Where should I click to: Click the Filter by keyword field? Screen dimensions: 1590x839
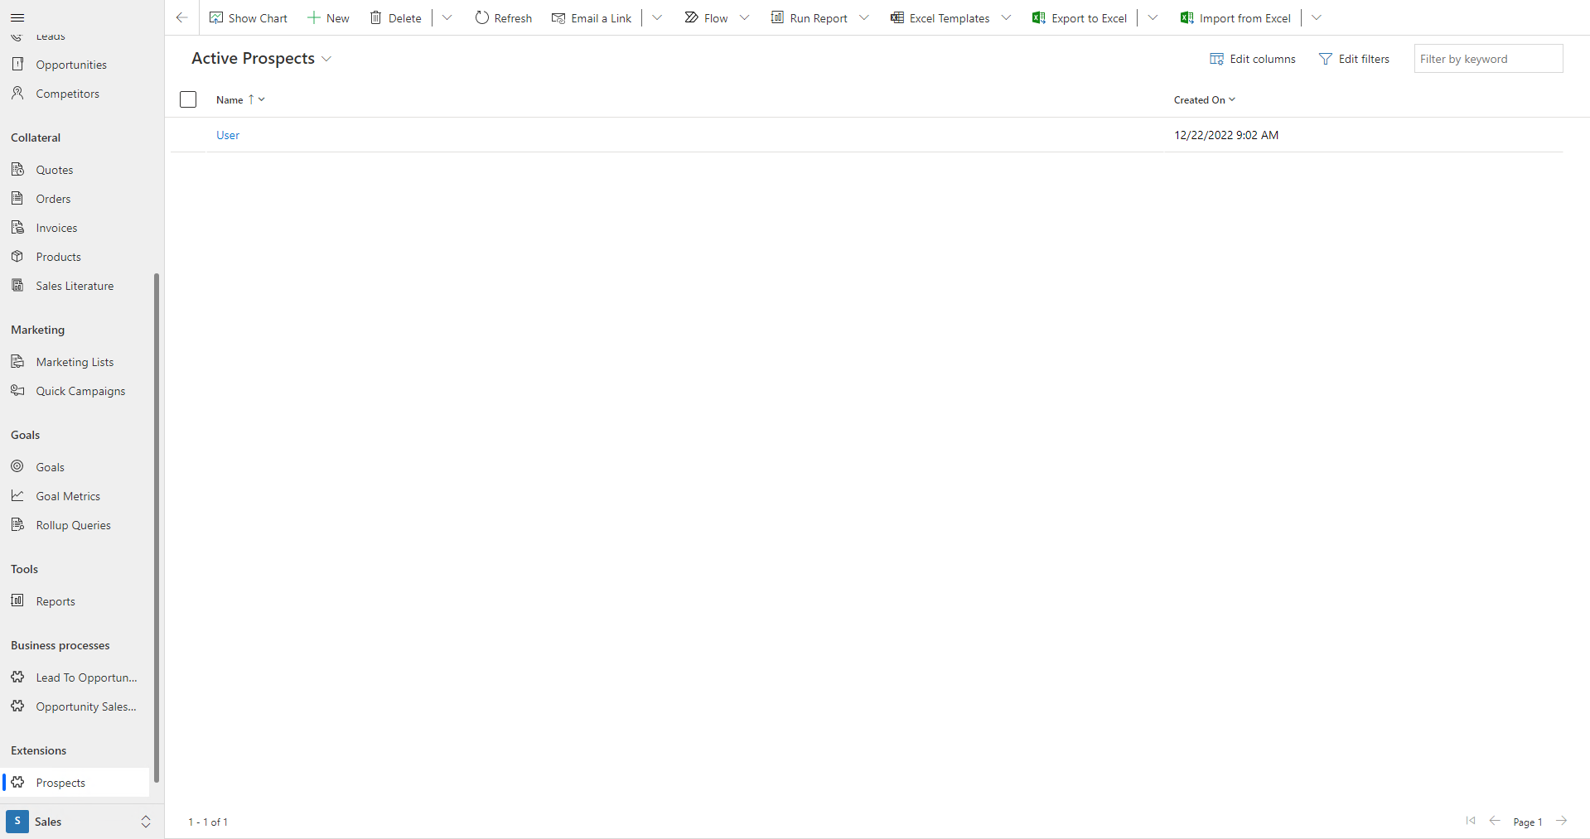coord(1487,58)
